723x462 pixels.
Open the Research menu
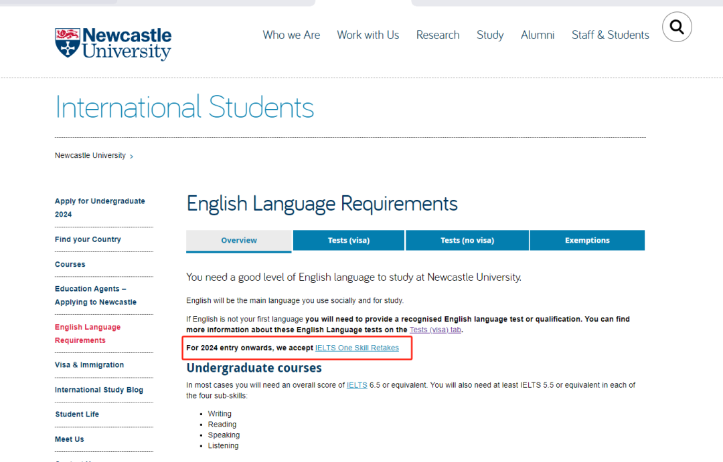pyautogui.click(x=438, y=35)
